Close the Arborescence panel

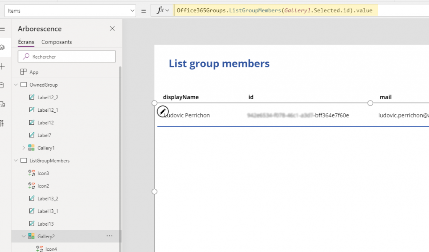(x=112, y=28)
